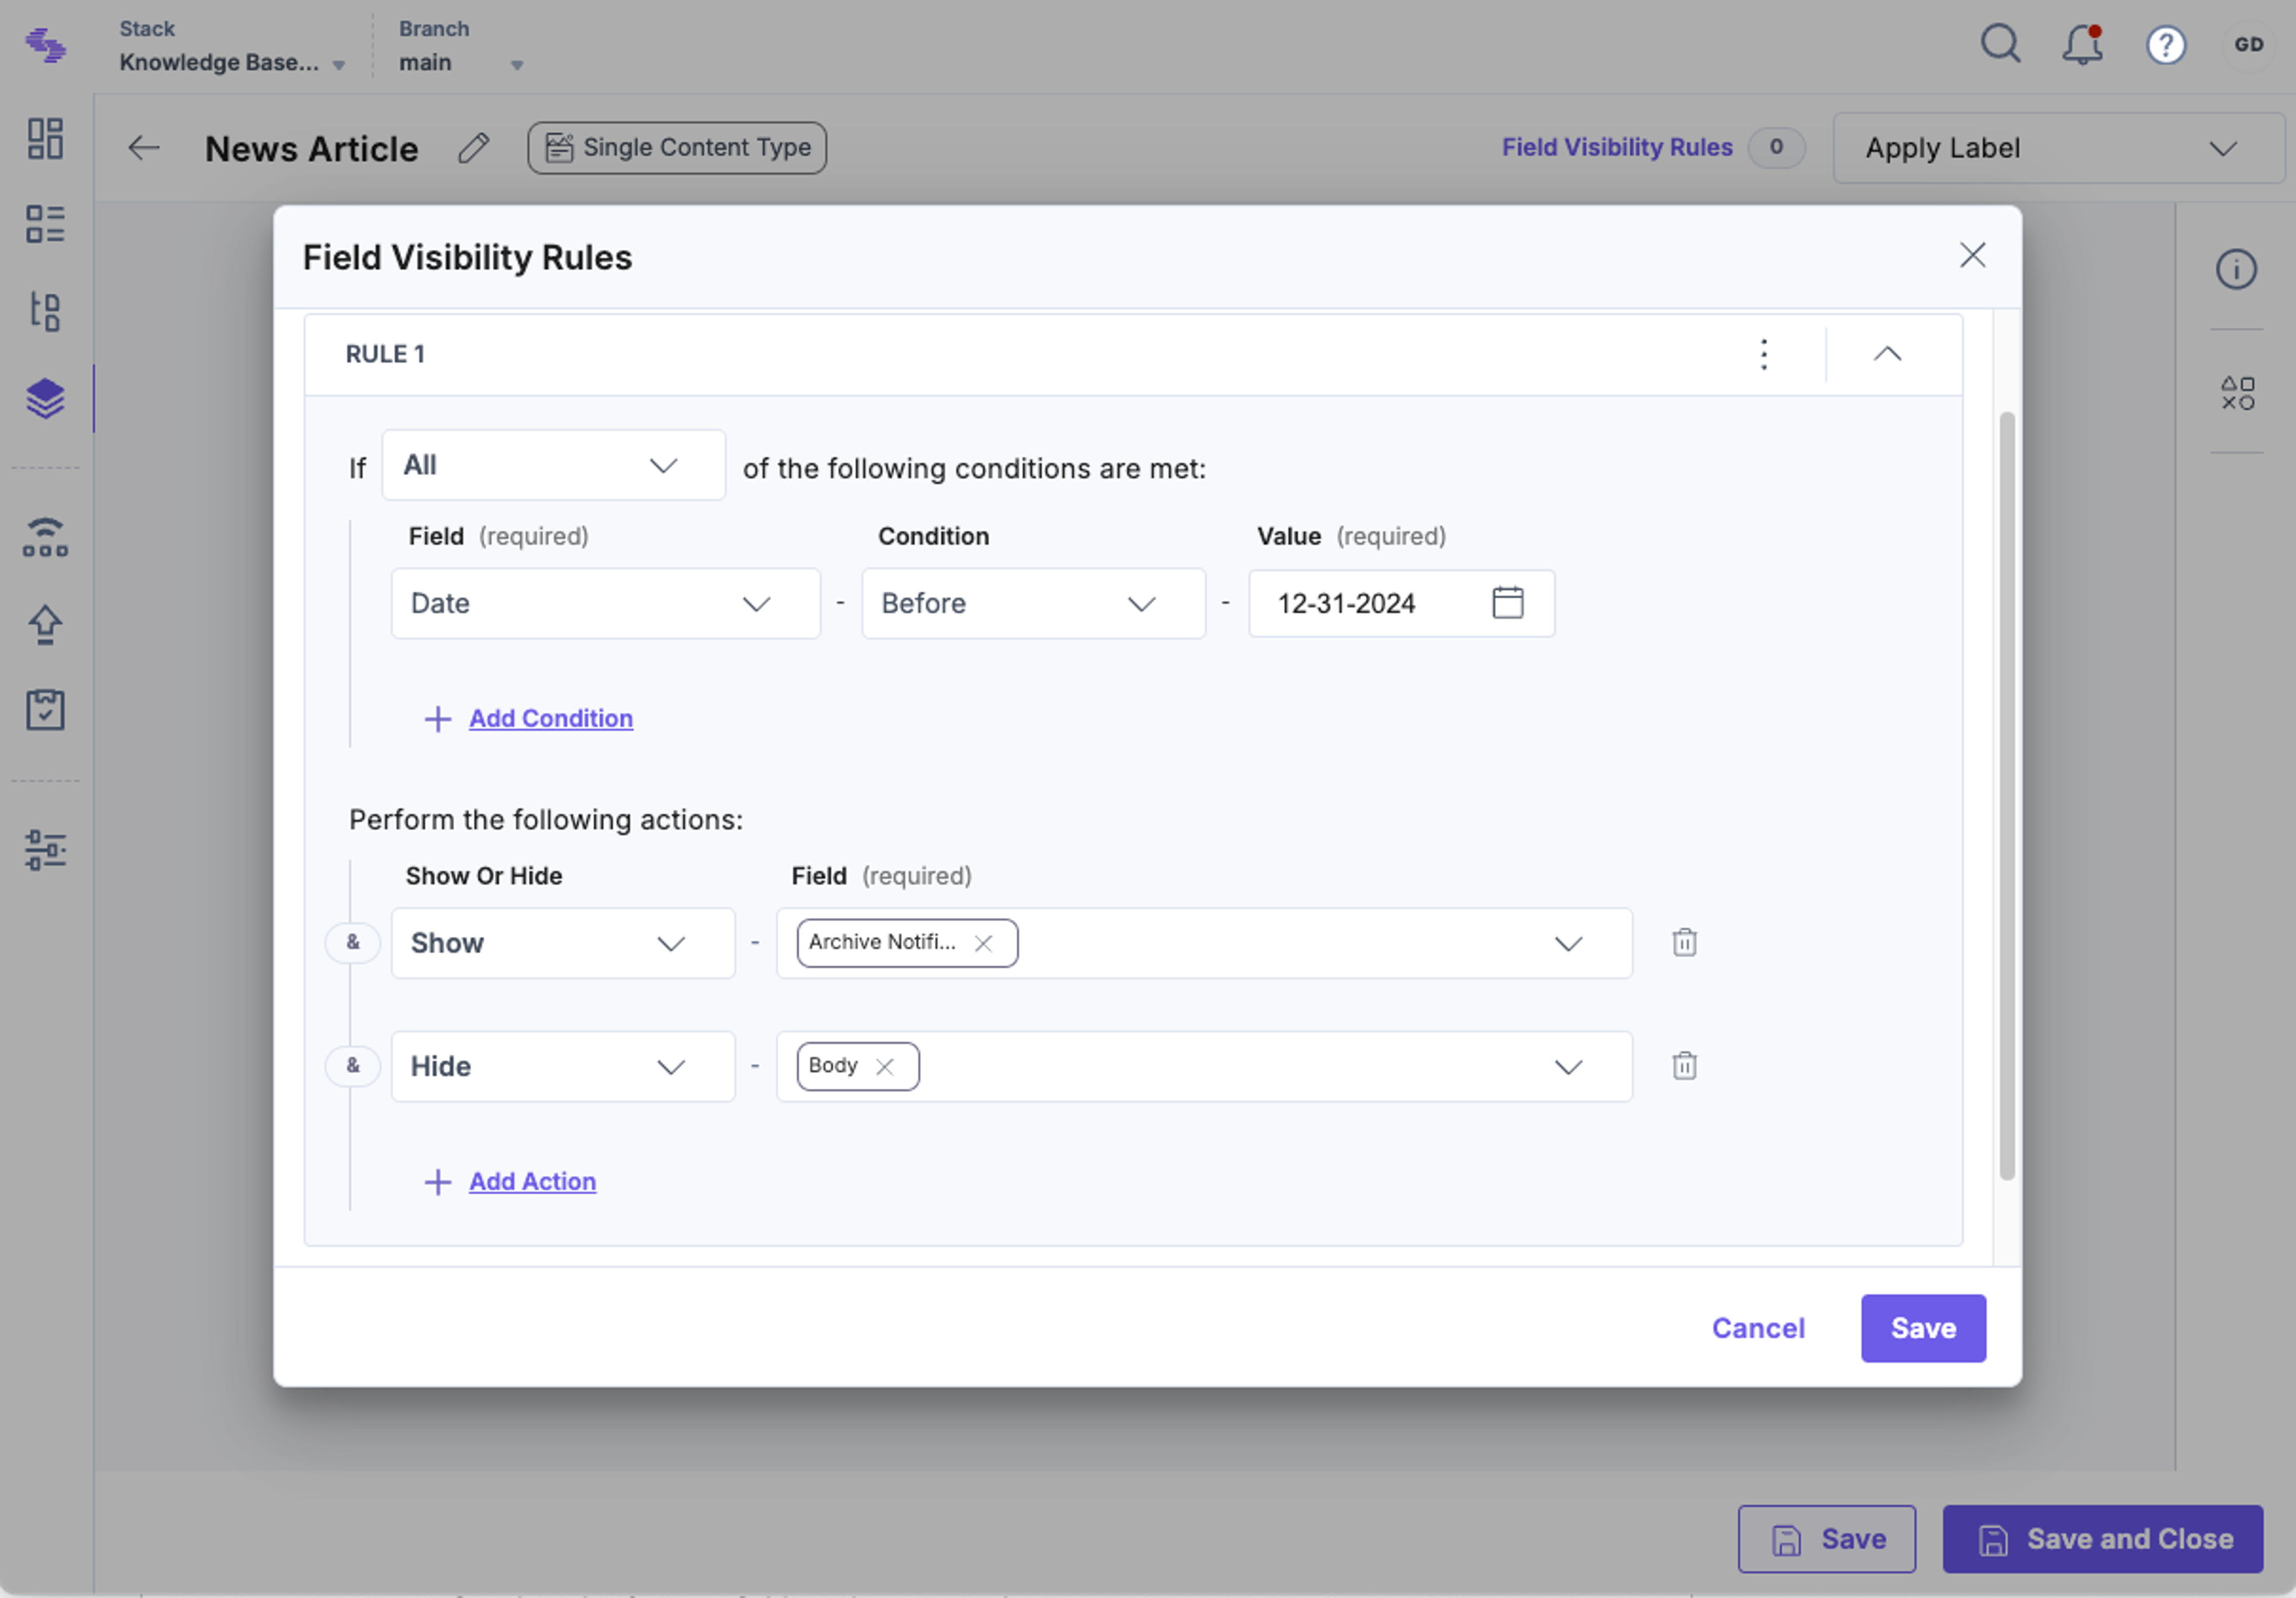Open the notifications bell
This screenshot has height=1598, width=2296.
2082,44
